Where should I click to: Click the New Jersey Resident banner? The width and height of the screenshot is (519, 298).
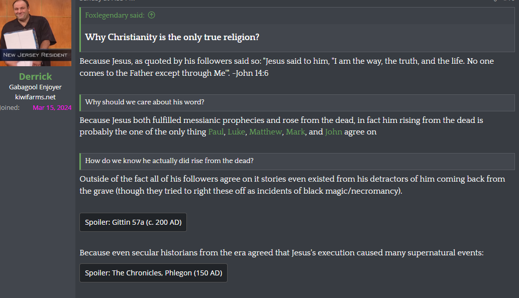[x=35, y=55]
